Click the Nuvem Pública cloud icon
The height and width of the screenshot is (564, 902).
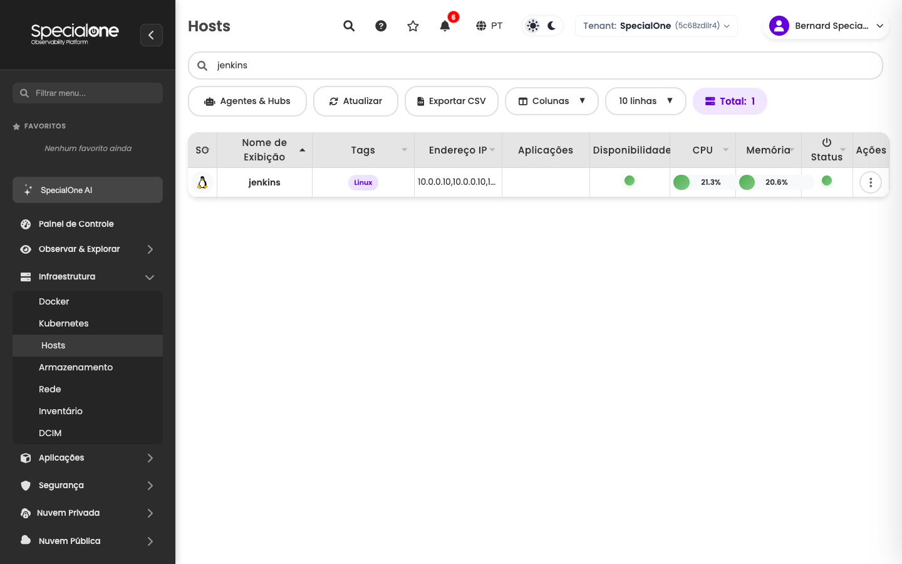(x=26, y=540)
